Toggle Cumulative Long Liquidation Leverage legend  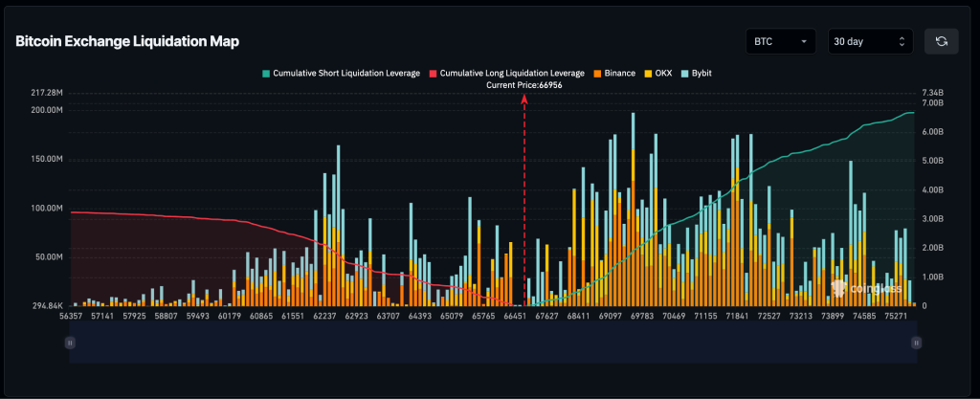point(507,73)
